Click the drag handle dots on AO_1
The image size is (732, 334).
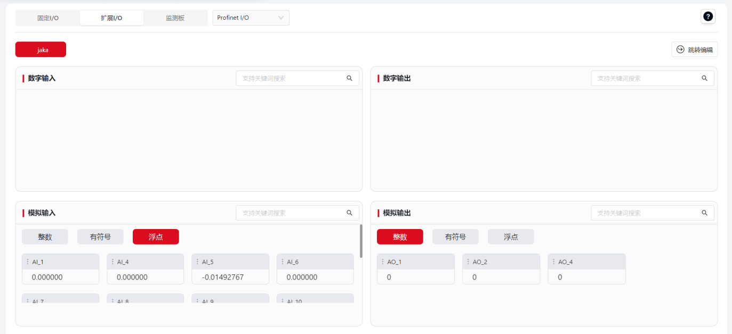382,262
